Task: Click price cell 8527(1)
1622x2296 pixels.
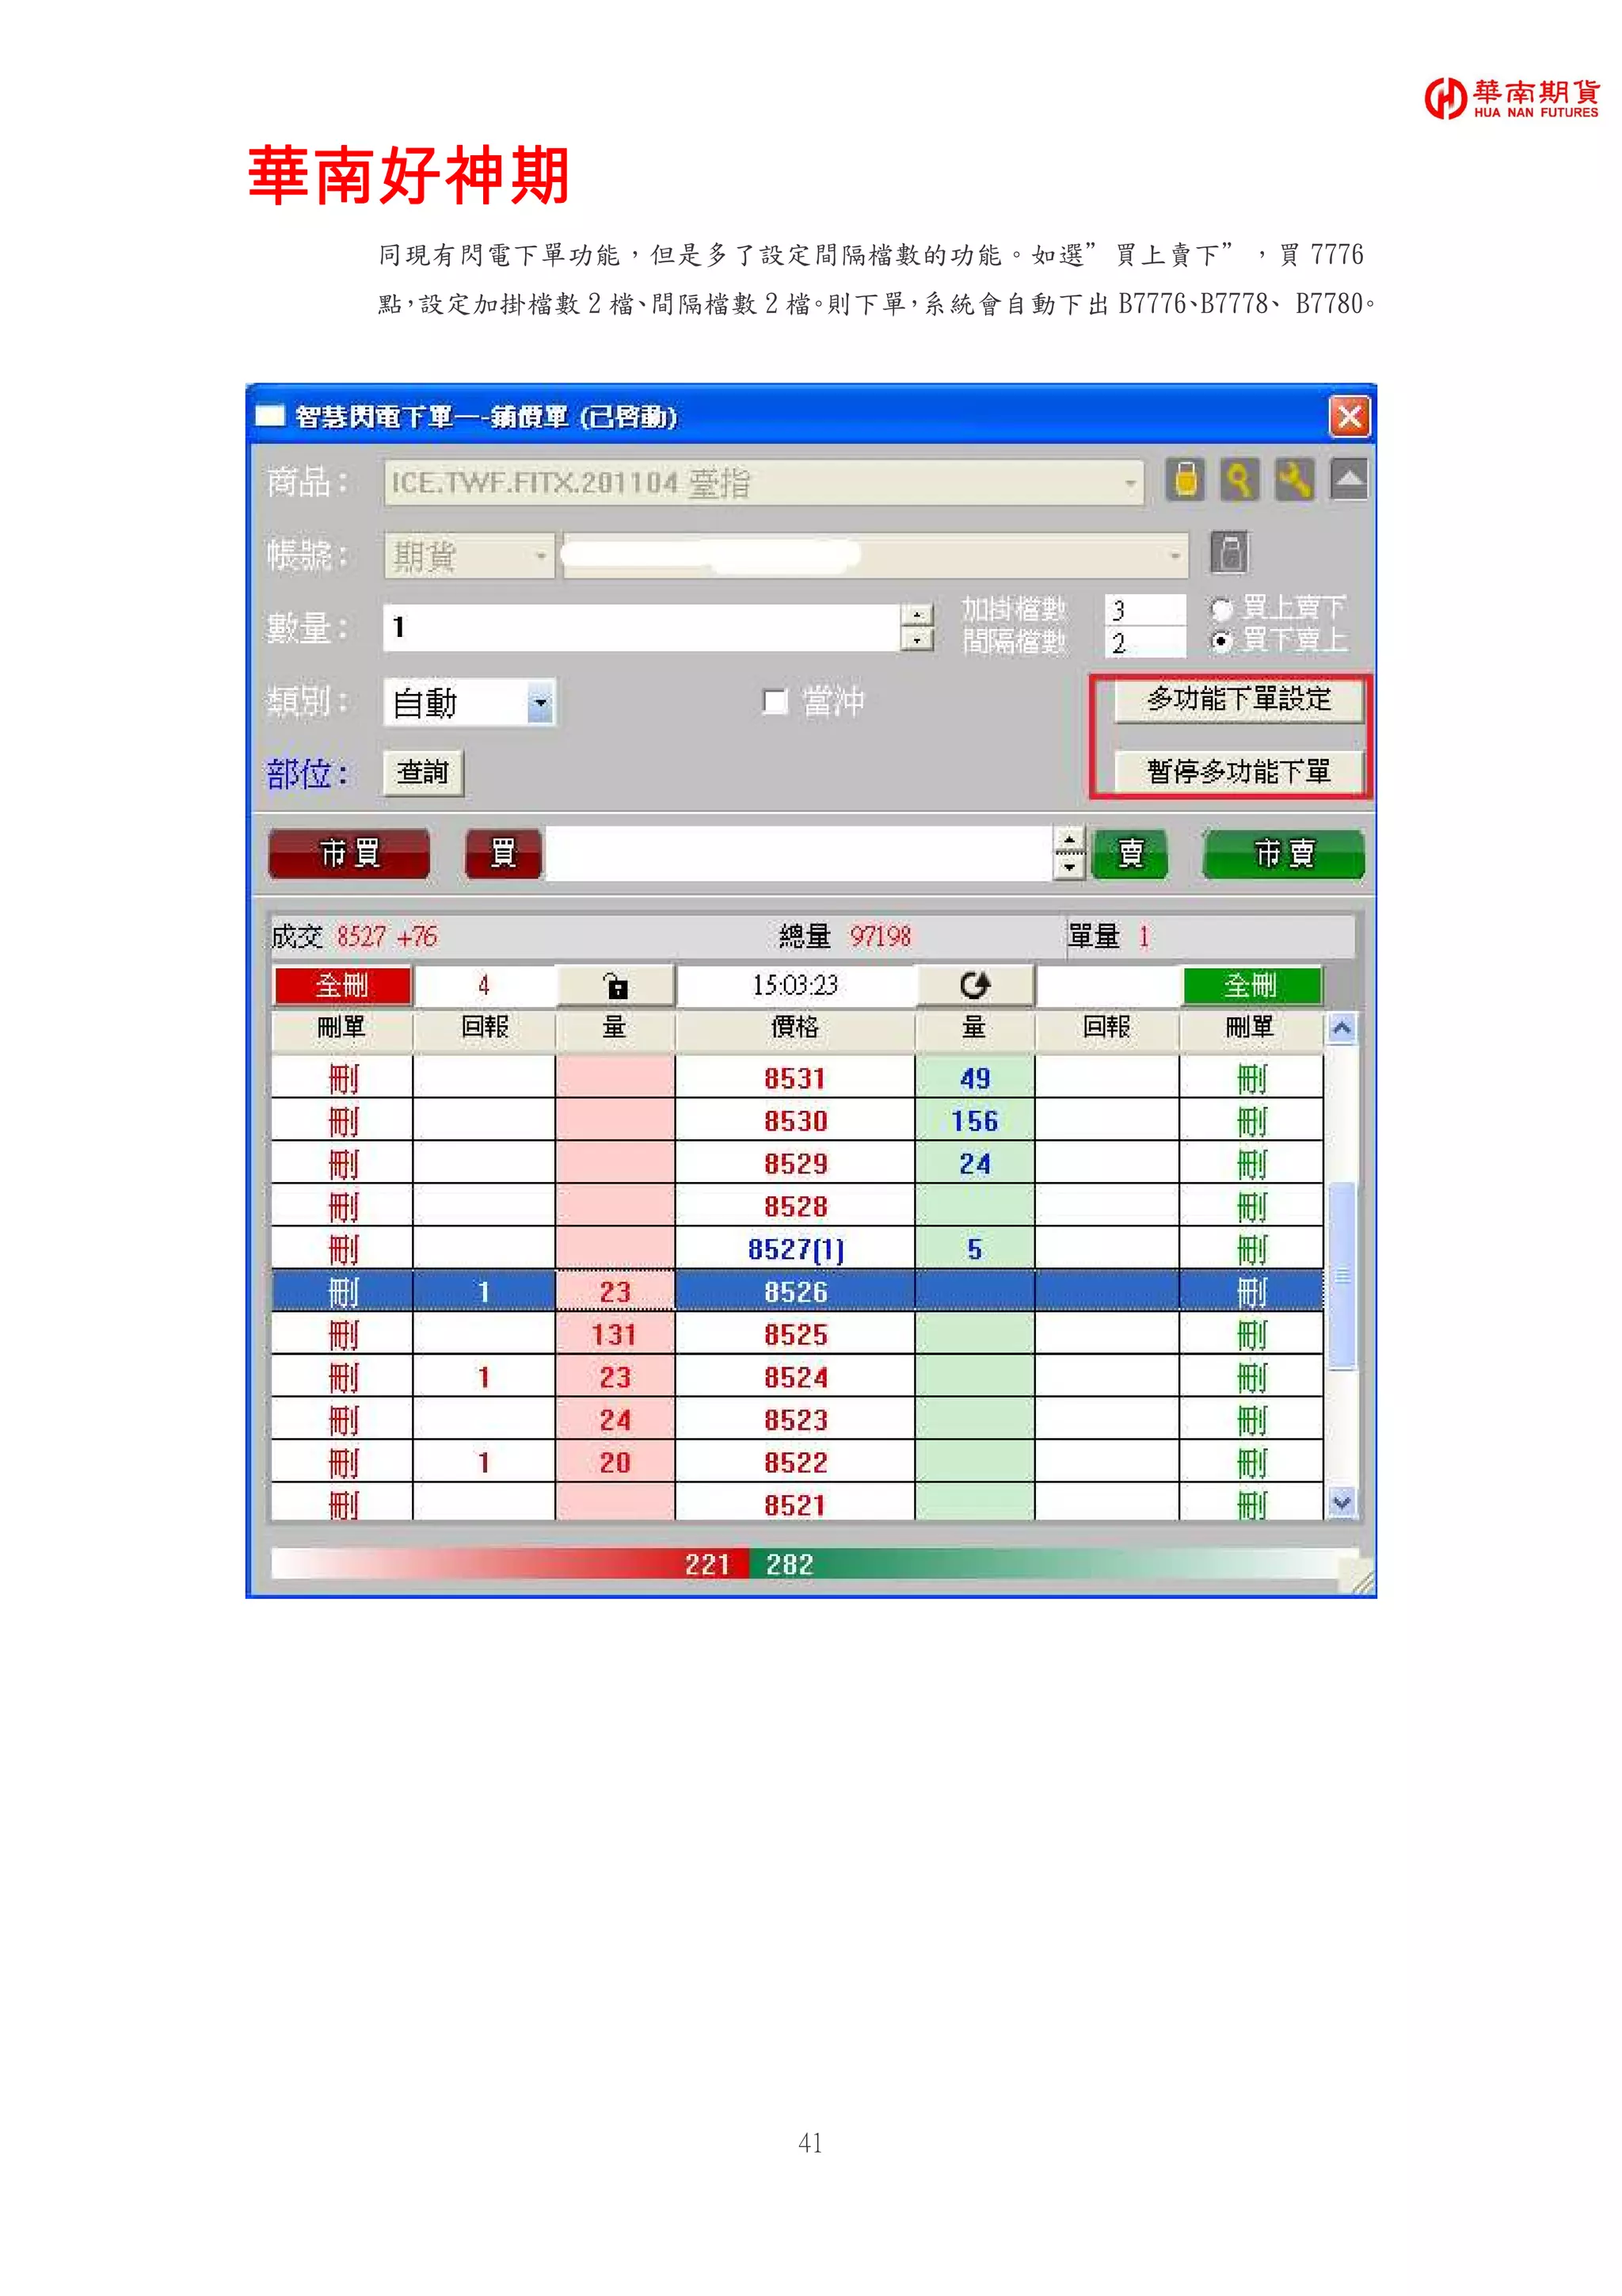Action: click(x=794, y=1250)
